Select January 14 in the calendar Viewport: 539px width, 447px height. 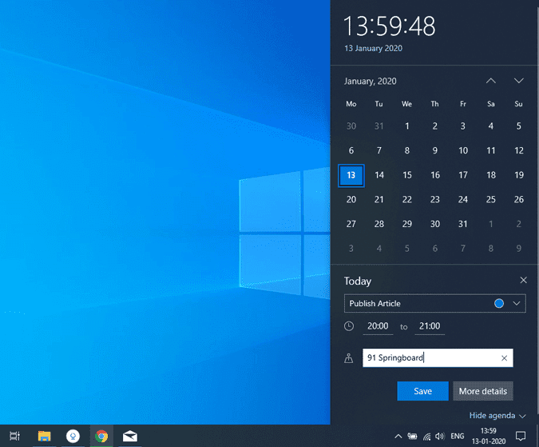pos(379,175)
